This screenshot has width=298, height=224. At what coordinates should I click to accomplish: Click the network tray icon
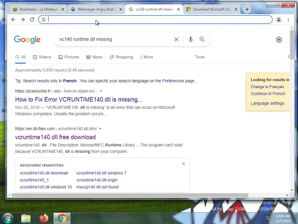[268, 218]
